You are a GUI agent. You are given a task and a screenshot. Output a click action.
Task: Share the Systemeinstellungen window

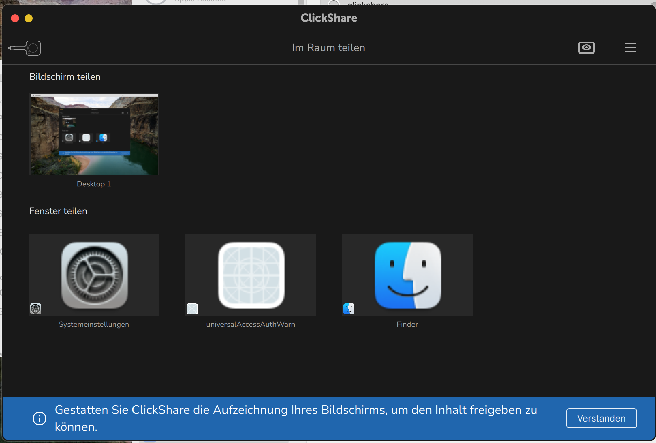point(94,275)
